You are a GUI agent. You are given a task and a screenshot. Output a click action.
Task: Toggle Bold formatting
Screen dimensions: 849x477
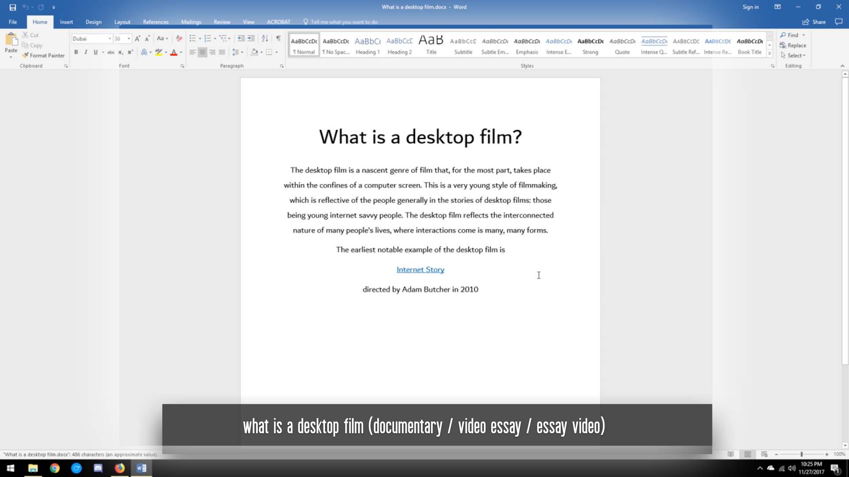tap(76, 52)
